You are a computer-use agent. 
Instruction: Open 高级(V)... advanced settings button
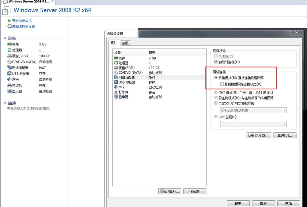click(x=285, y=135)
